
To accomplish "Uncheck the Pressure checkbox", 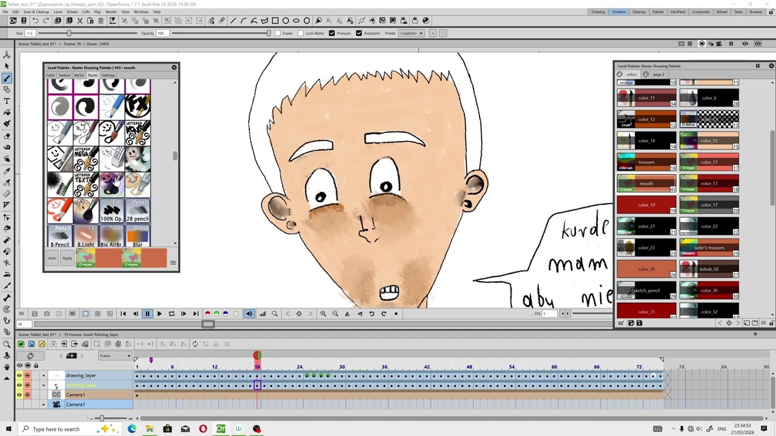I will coord(332,33).
